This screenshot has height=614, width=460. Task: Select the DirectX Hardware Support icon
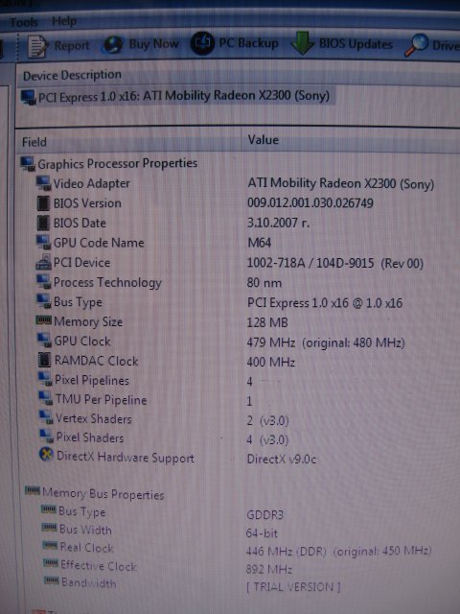pyautogui.click(x=46, y=455)
